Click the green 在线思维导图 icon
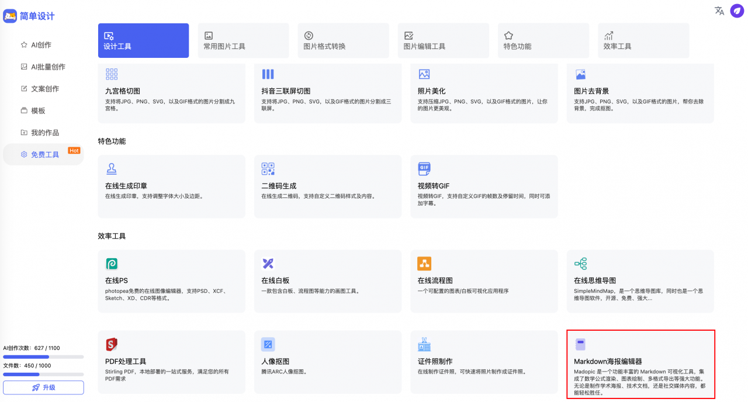Viewport: 748px width, 402px height. pyautogui.click(x=580, y=264)
